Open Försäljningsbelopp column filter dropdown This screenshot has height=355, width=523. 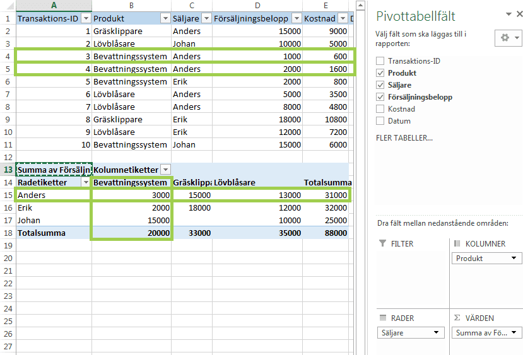pyautogui.click(x=297, y=18)
